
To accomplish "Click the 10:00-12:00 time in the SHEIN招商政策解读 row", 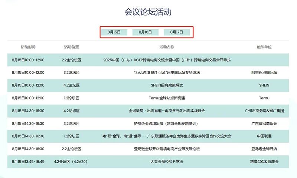I will click(28, 85).
